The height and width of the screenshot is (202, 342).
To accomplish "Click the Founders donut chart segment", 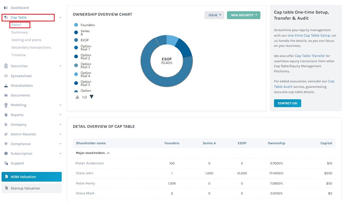I will click(172, 41).
